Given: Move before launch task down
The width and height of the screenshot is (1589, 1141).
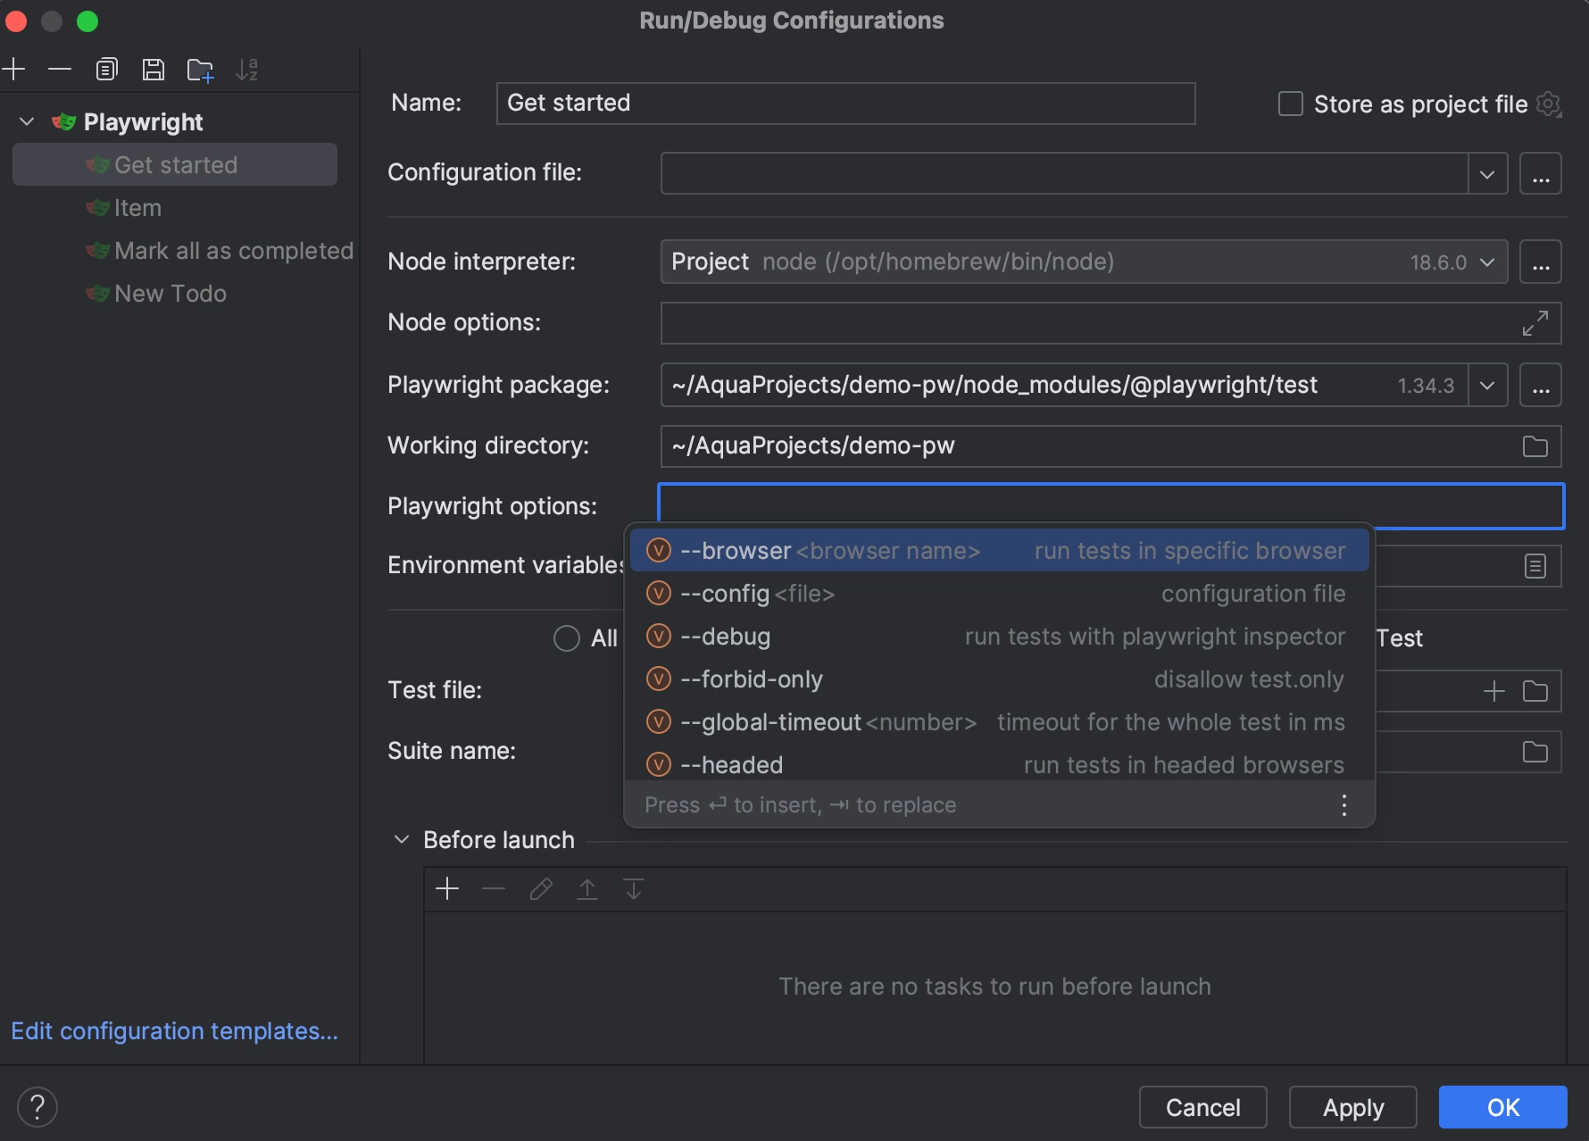Looking at the screenshot, I should point(634,888).
